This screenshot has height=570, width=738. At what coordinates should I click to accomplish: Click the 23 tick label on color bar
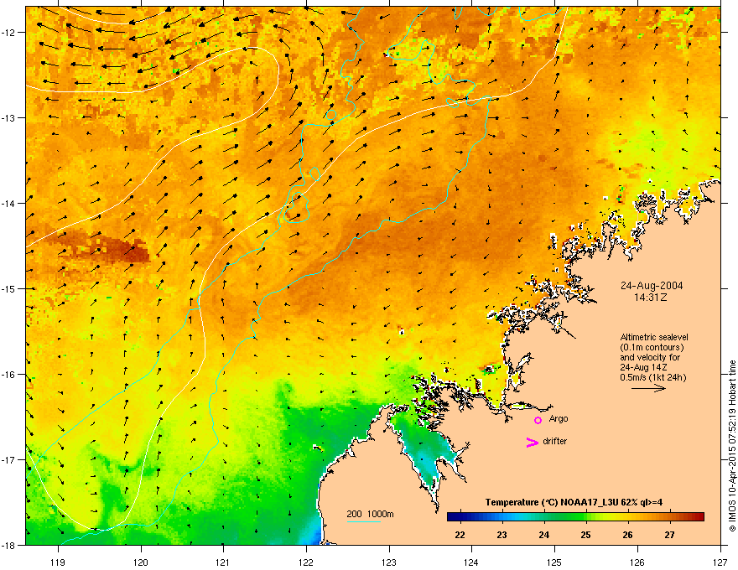[502, 535]
